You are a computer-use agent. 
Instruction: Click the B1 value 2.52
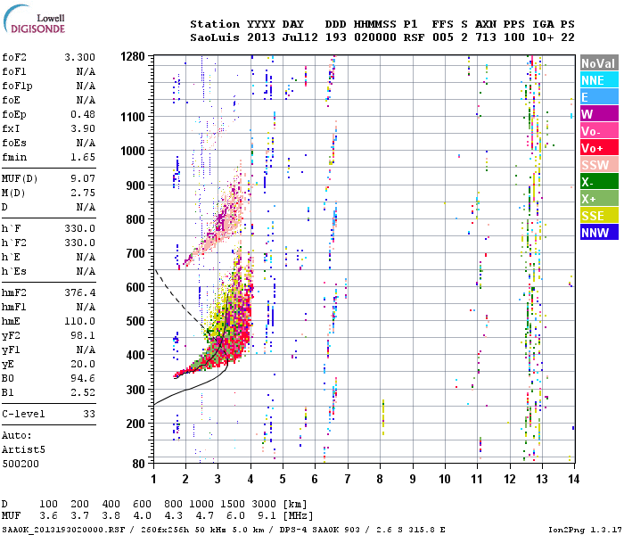point(83,392)
